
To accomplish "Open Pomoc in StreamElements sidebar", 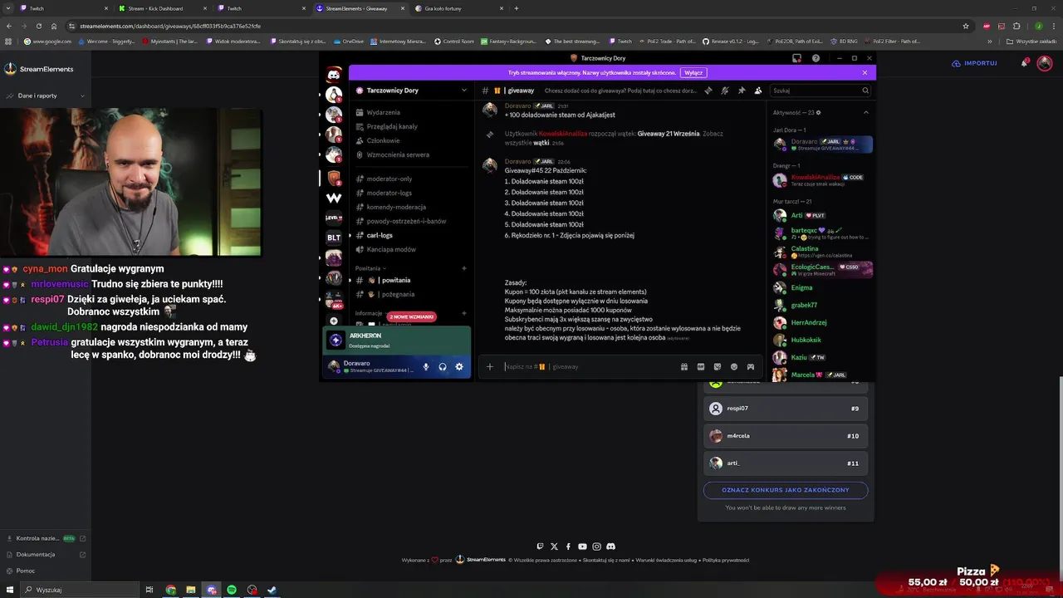I will click(x=26, y=571).
